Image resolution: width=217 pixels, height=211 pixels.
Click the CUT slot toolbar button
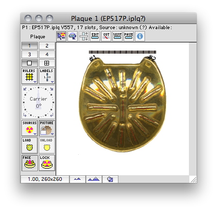click(106, 36)
